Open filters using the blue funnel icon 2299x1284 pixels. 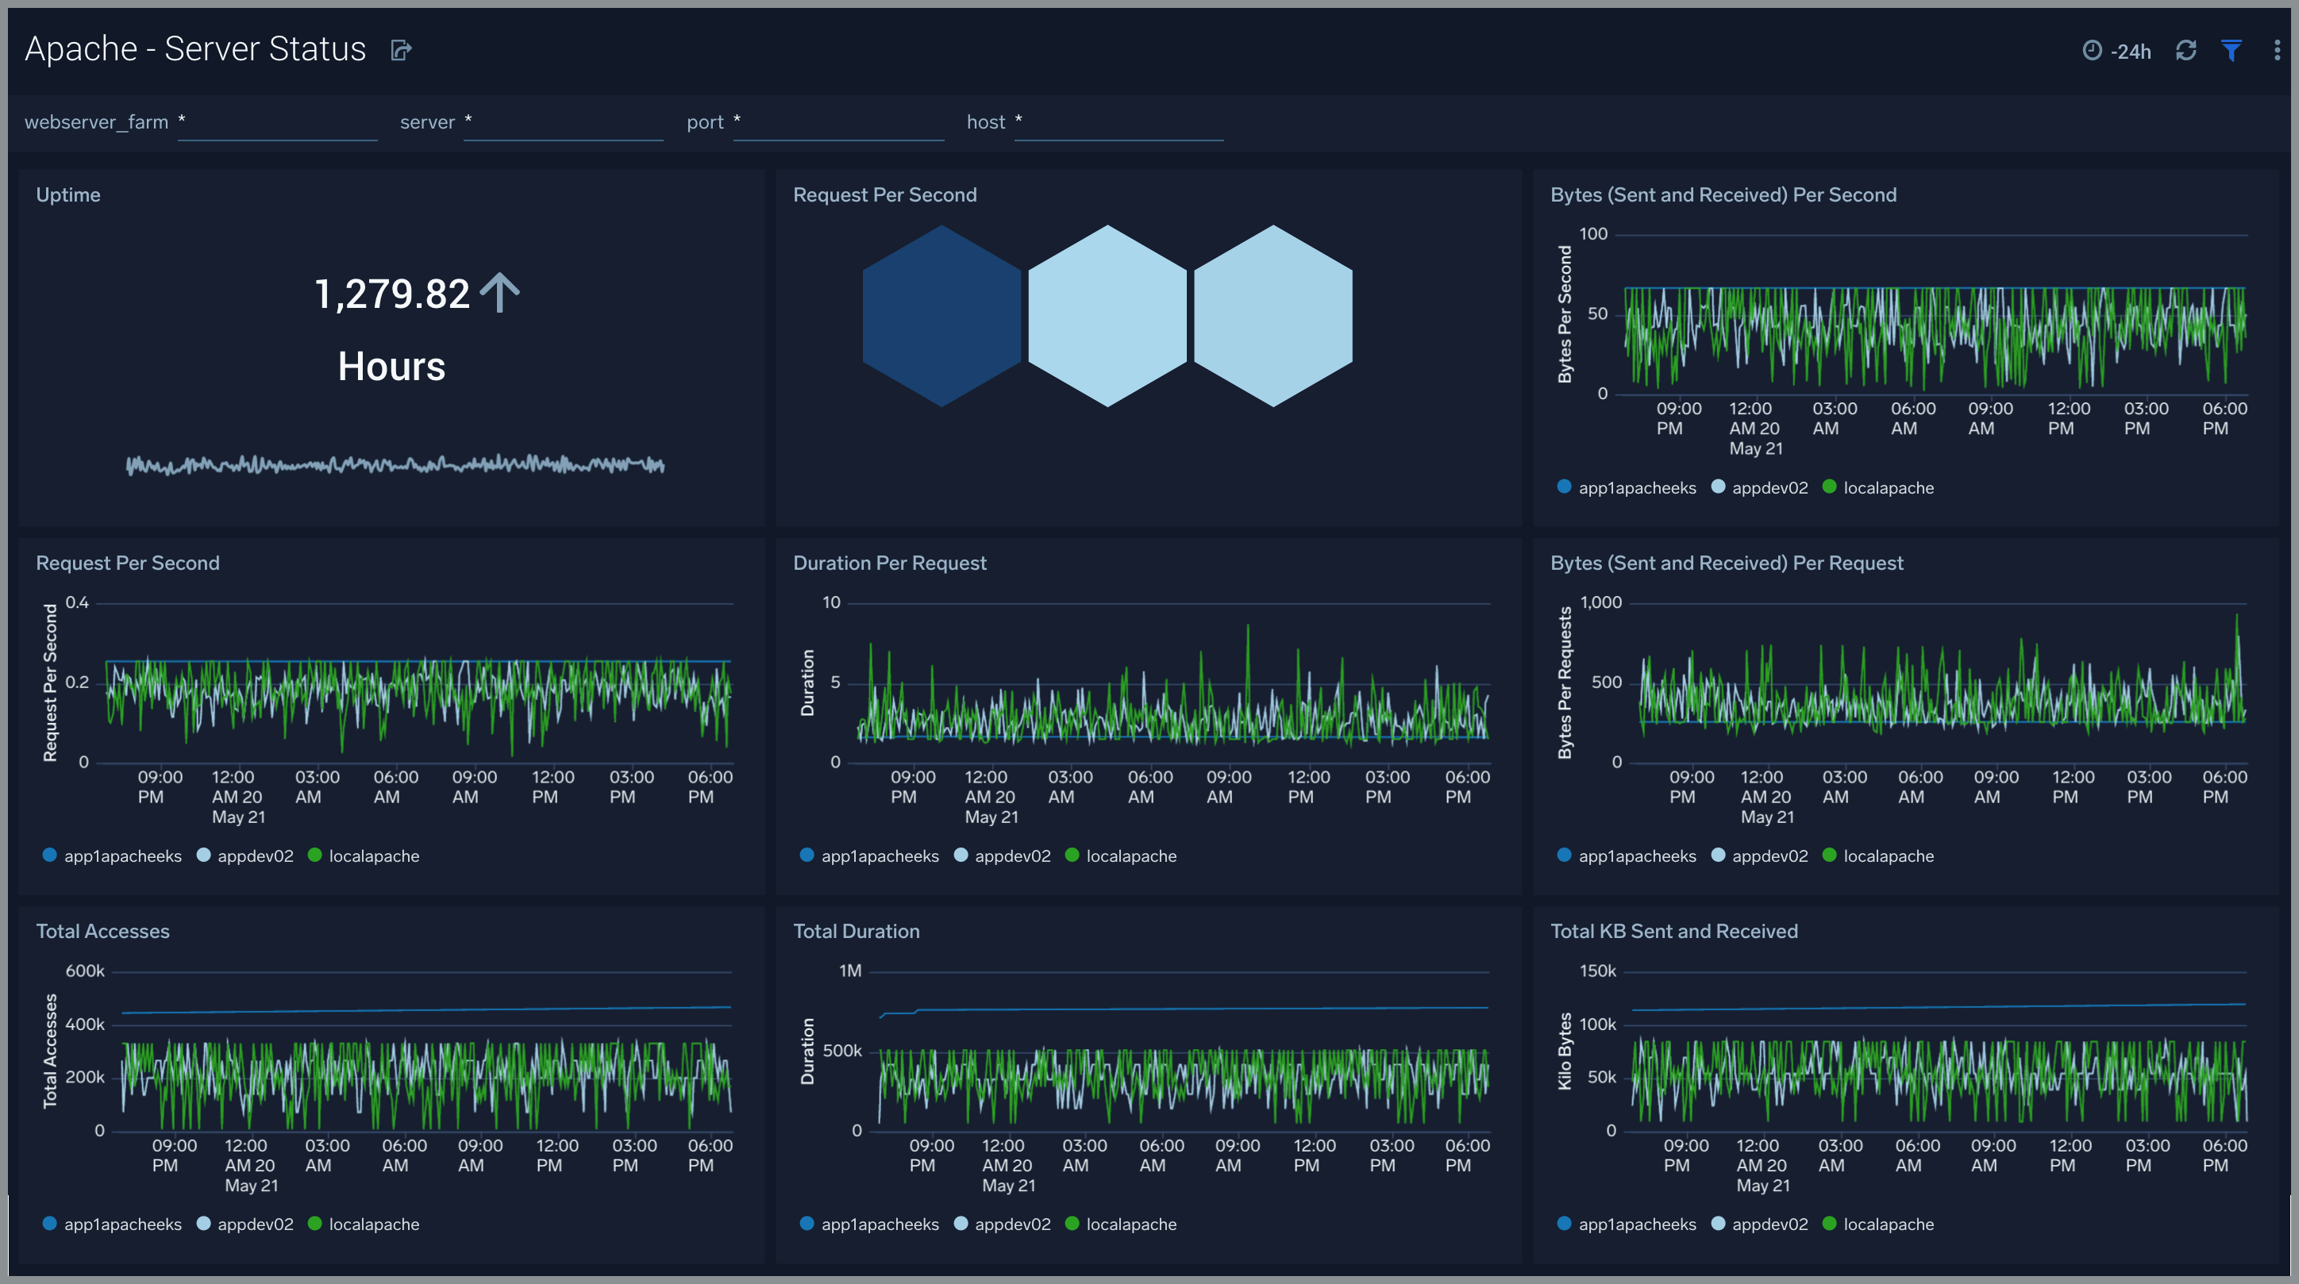[2232, 51]
